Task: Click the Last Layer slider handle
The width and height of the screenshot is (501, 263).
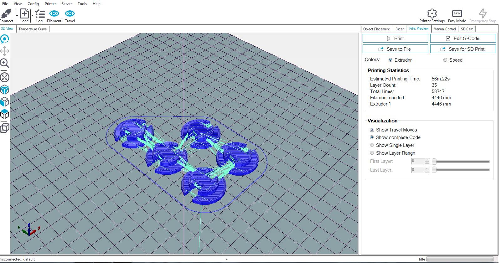Action: click(434, 170)
